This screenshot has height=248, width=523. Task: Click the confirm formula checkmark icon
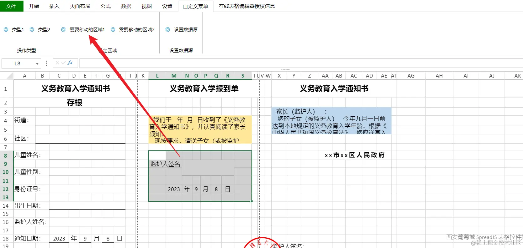click(x=64, y=63)
